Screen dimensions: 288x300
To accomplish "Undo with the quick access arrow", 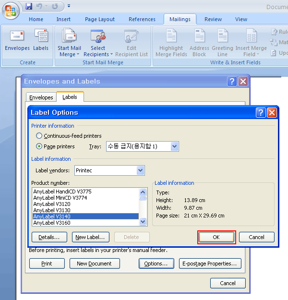I will tap(39, 6).
